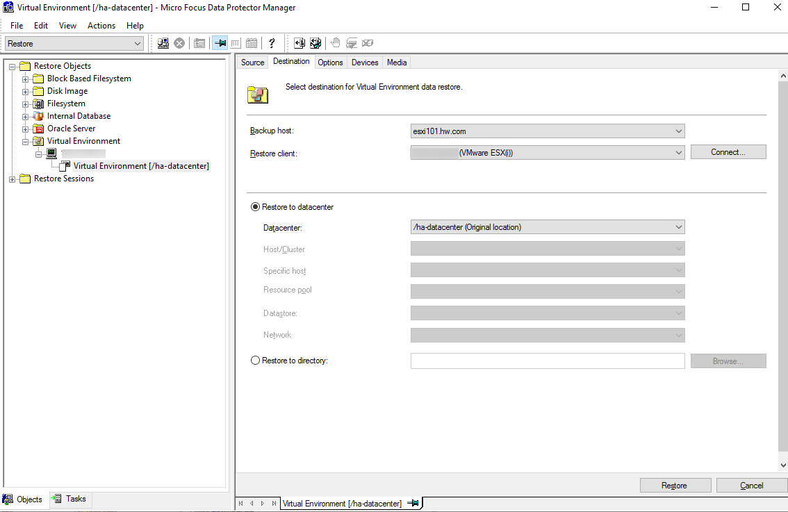
Task: Click the Filesystem tree icon
Action: click(x=38, y=104)
